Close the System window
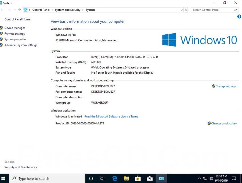Viewport: 242px width, 183px height. (x=236, y=3)
